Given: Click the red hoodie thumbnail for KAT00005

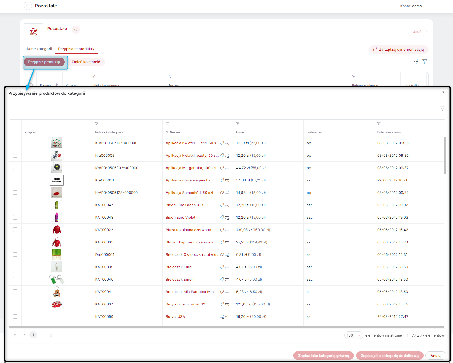Looking at the screenshot, I should 57,242.
